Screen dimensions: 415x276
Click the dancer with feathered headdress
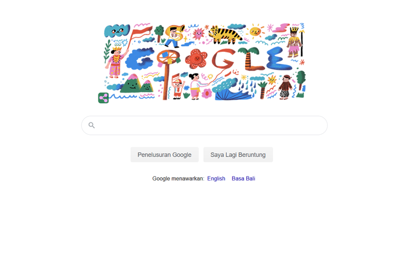tap(294, 43)
